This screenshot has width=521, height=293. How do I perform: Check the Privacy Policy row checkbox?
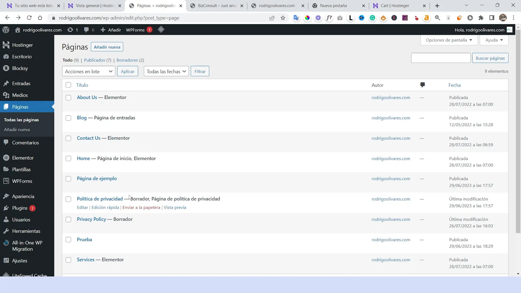[68, 219]
